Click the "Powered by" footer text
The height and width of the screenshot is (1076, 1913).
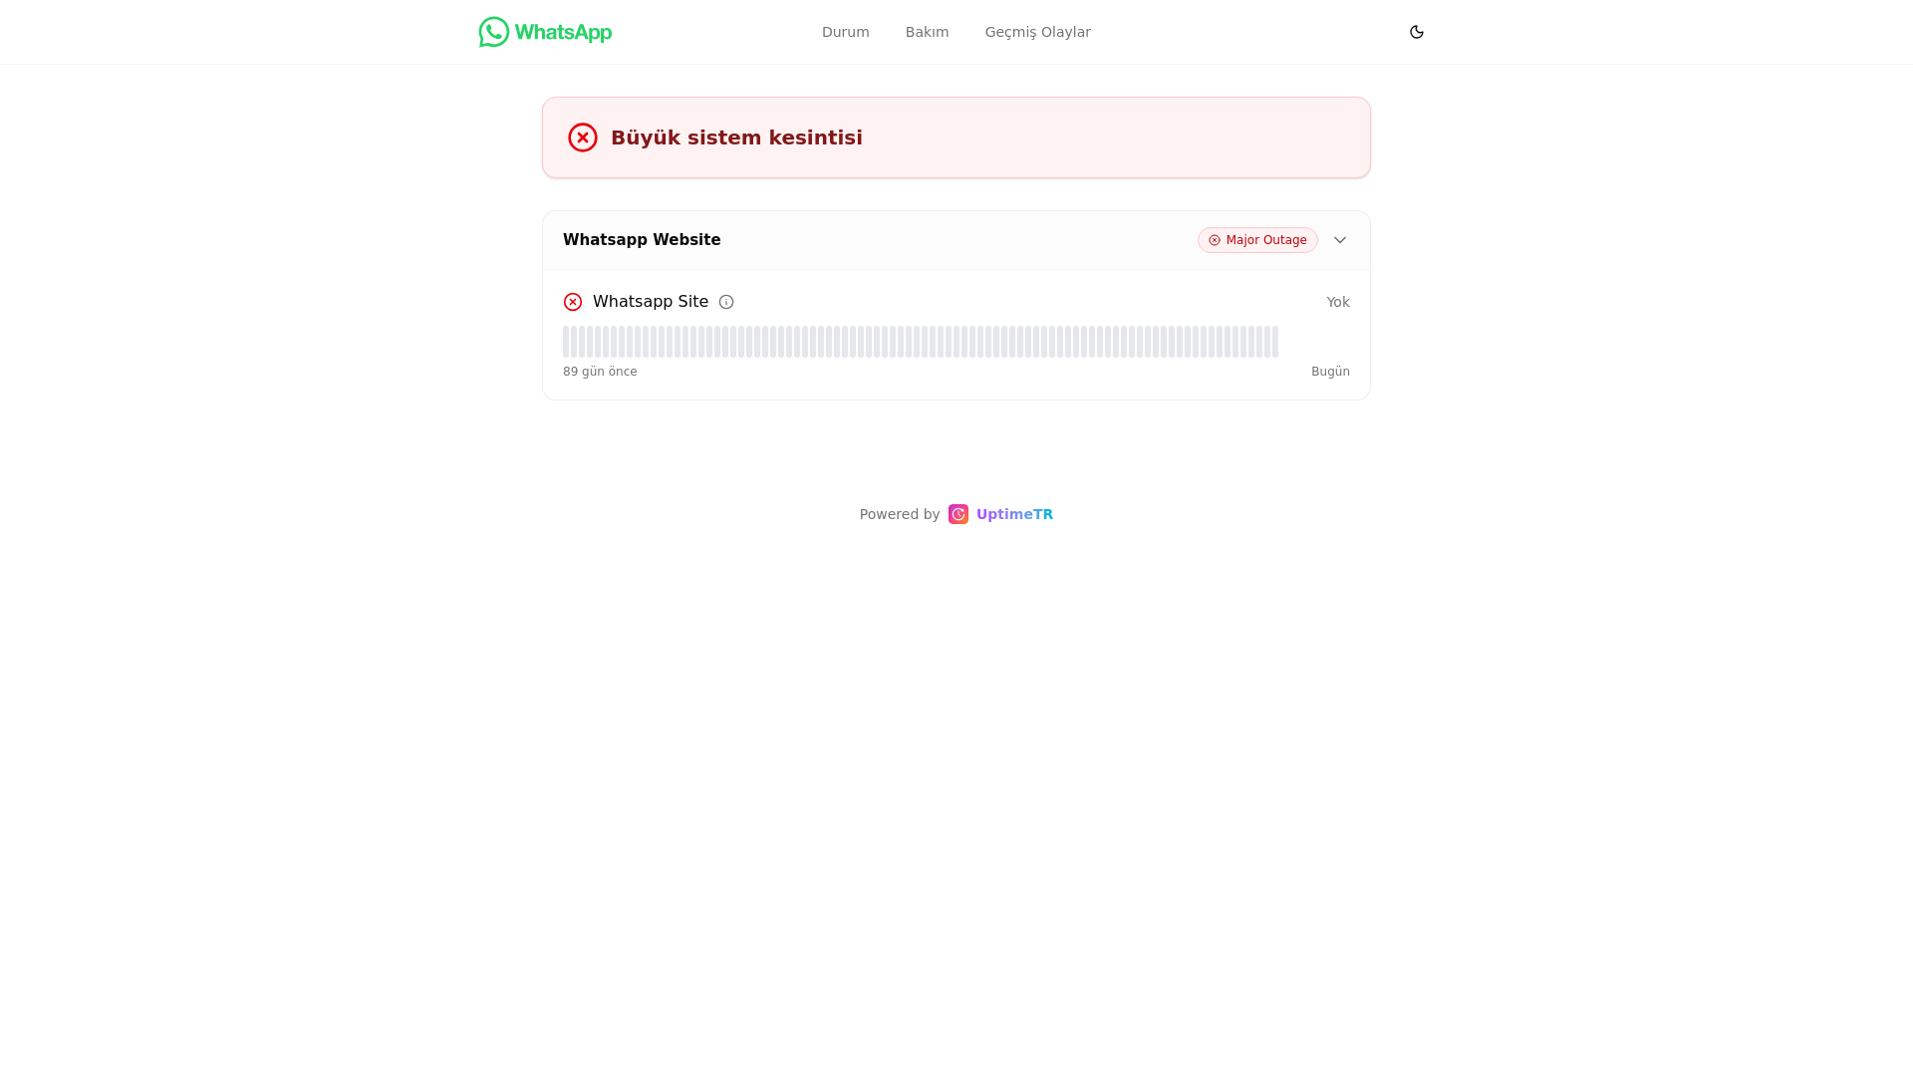point(900,514)
